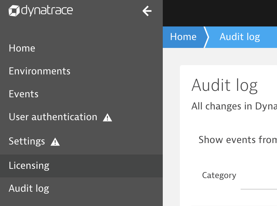Click the warning triangle beside User authentication

pyautogui.click(x=107, y=118)
